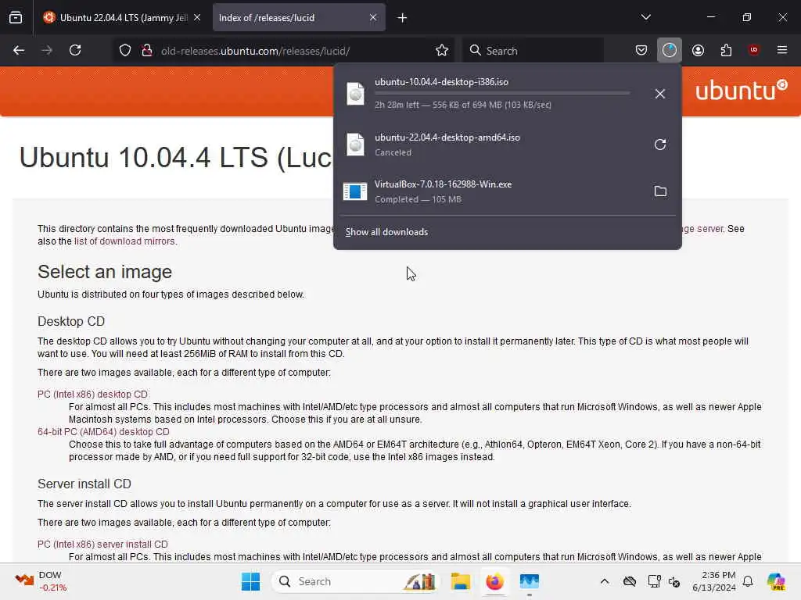
Task: Click the Firefox icon in the taskbar
Action: coord(494,581)
